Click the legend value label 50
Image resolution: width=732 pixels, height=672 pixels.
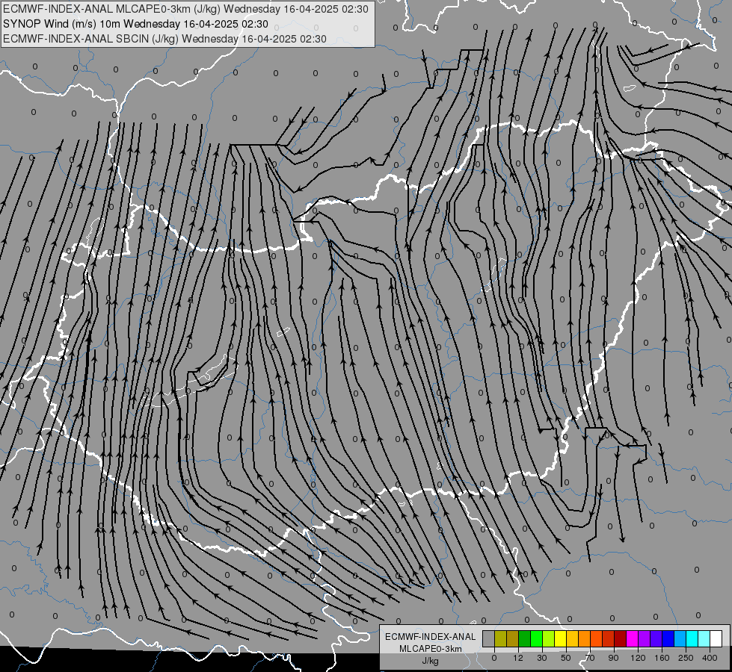click(566, 658)
